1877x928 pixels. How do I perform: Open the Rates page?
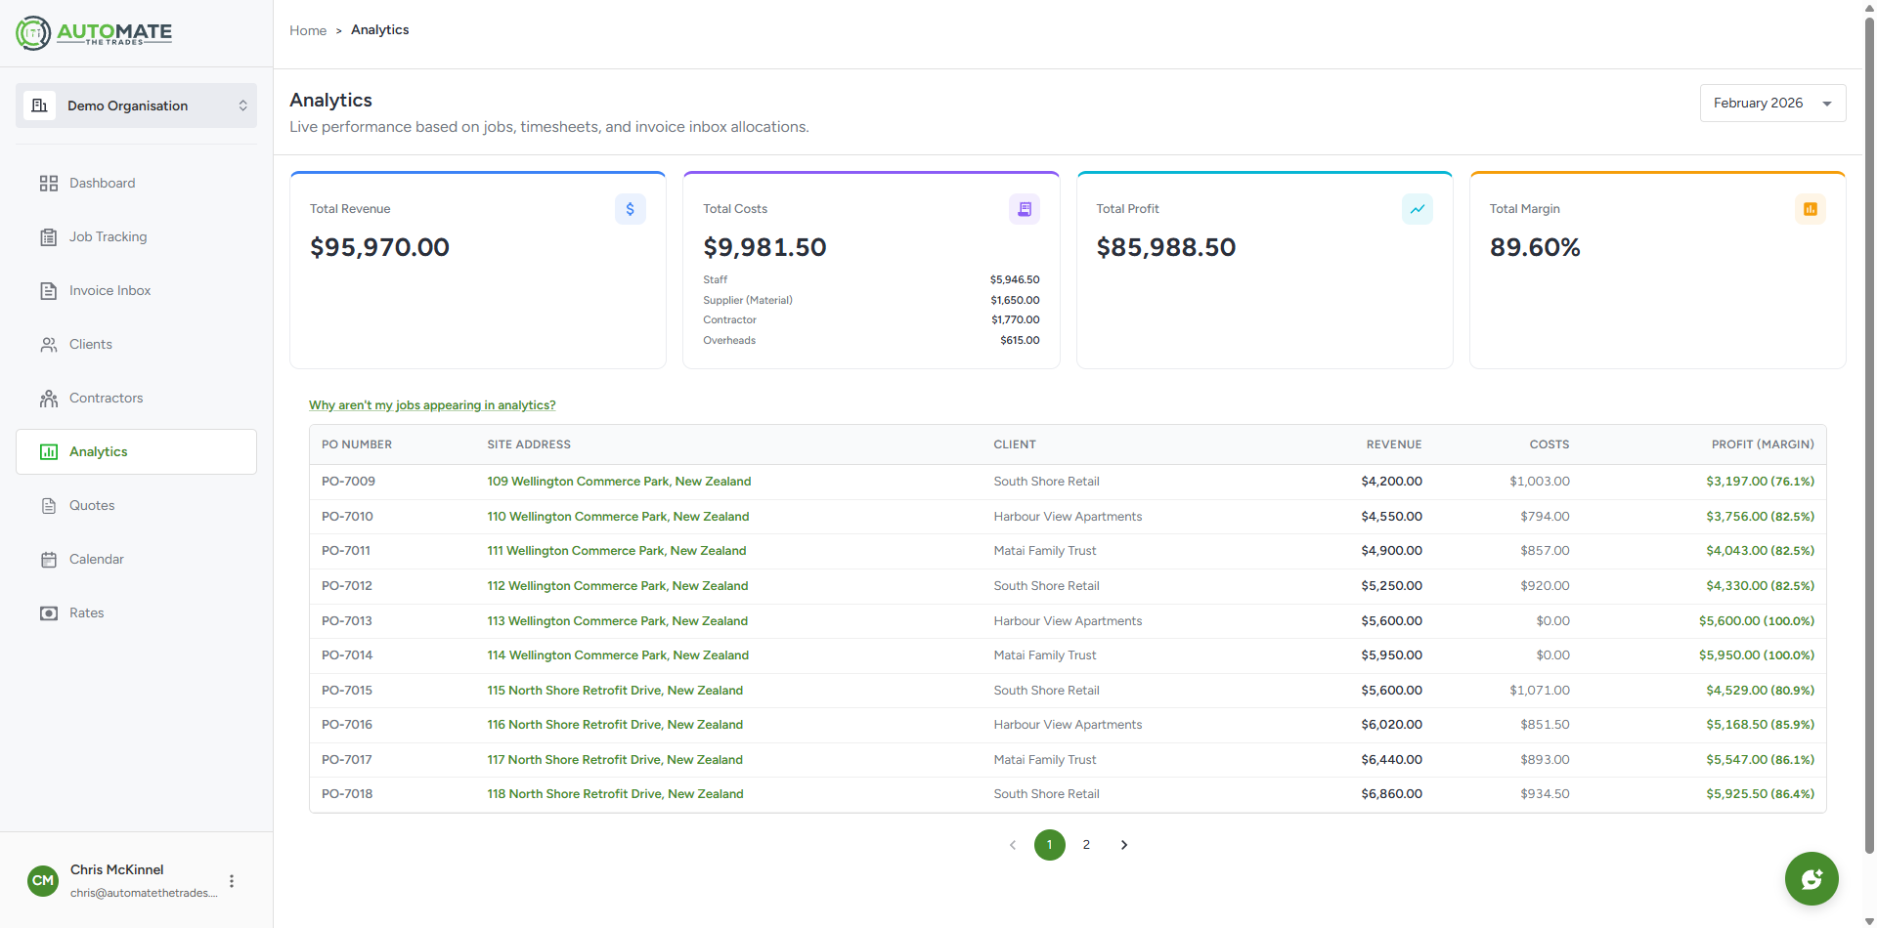click(x=86, y=612)
